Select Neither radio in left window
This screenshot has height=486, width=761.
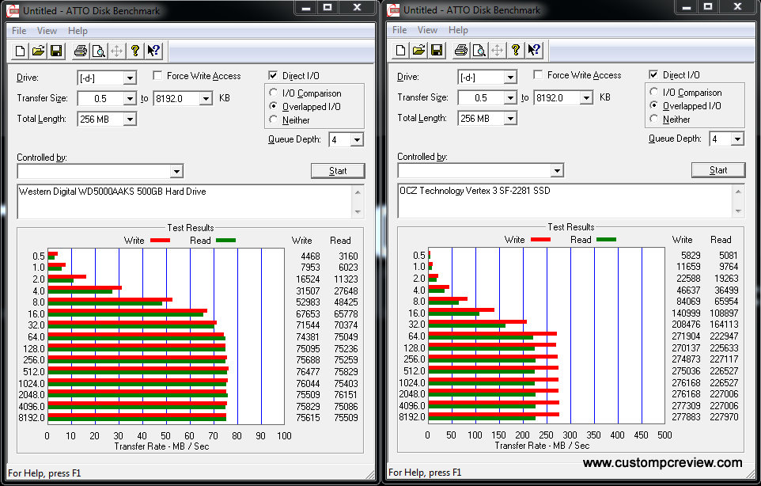(x=274, y=120)
